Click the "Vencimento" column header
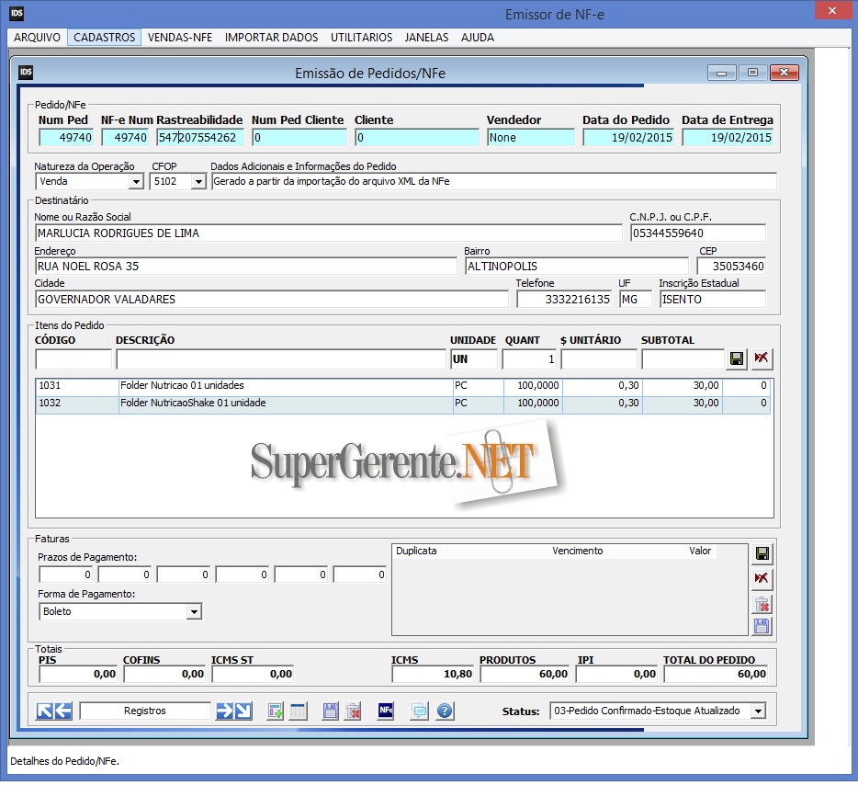This screenshot has height=785, width=858. 577,551
